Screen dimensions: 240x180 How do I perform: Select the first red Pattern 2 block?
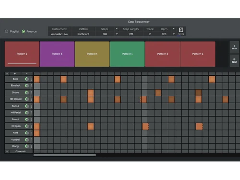[22, 54]
